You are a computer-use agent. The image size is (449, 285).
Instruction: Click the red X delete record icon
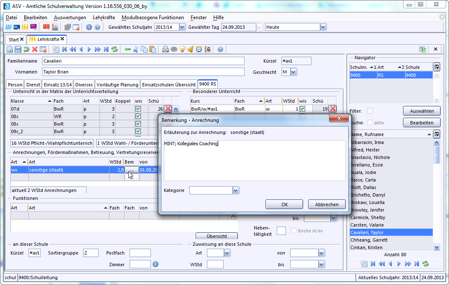pos(35,50)
